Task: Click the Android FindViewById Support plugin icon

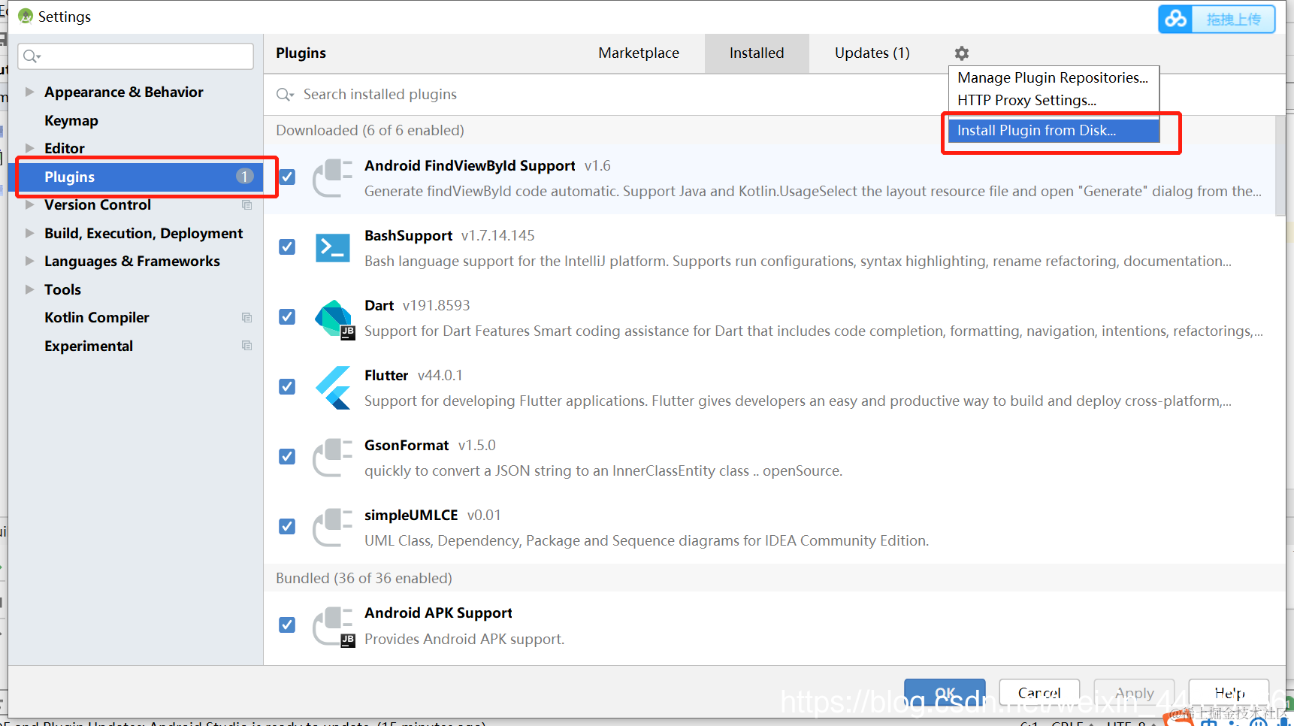Action: [x=332, y=178]
